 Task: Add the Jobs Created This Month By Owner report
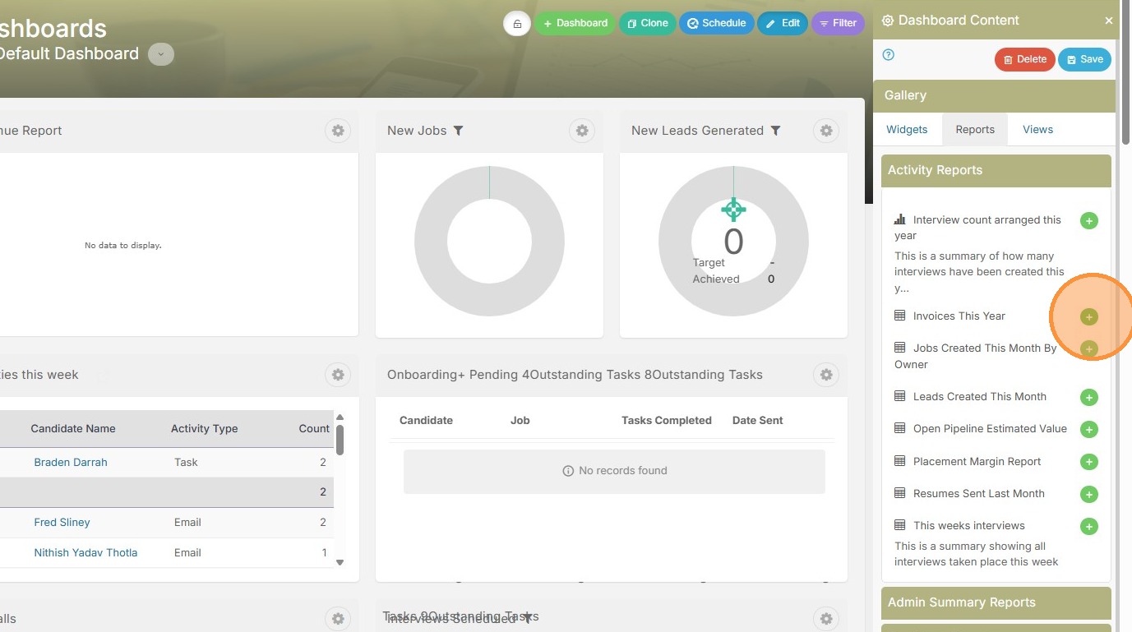pos(1089,349)
